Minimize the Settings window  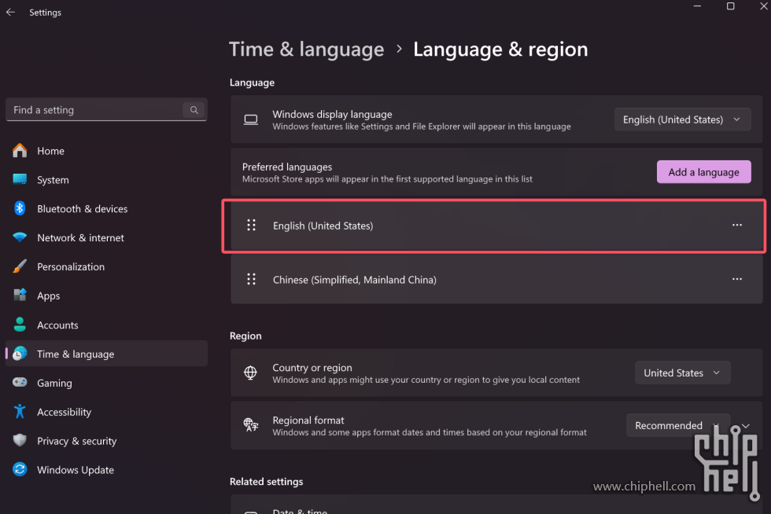(x=697, y=6)
